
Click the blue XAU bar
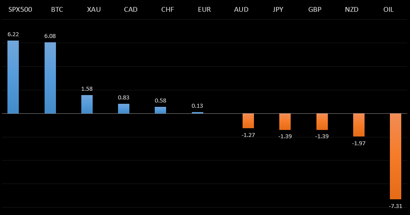(x=87, y=104)
